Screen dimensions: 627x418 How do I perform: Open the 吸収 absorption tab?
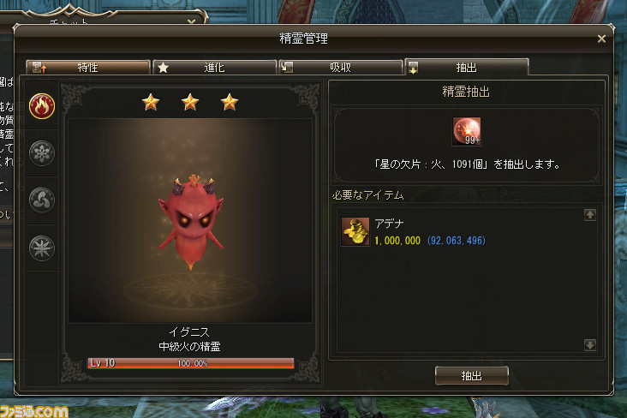click(x=341, y=67)
